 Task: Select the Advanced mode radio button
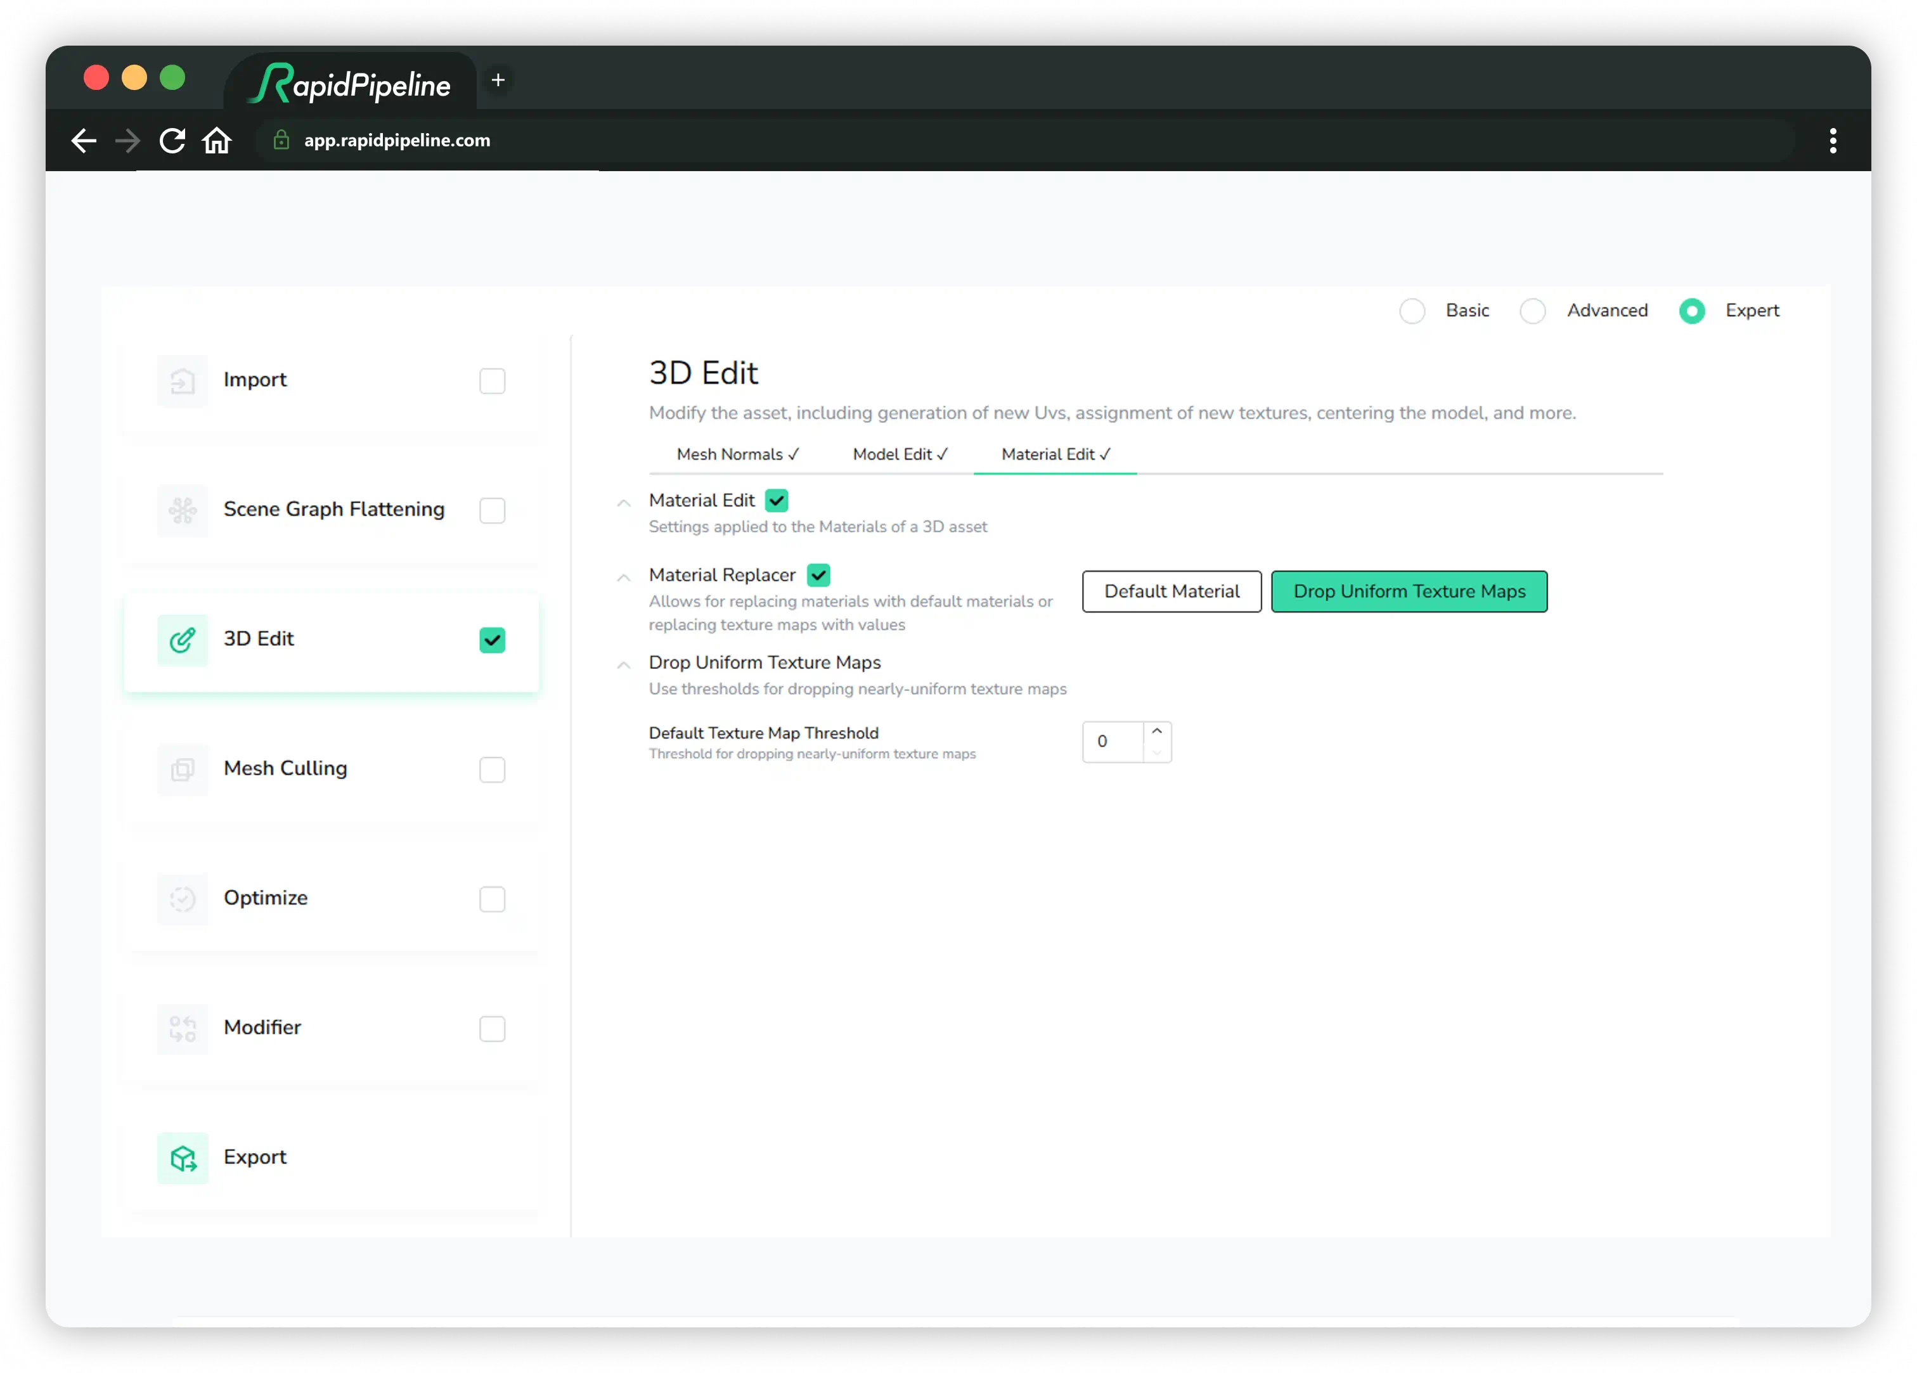pyautogui.click(x=1532, y=311)
